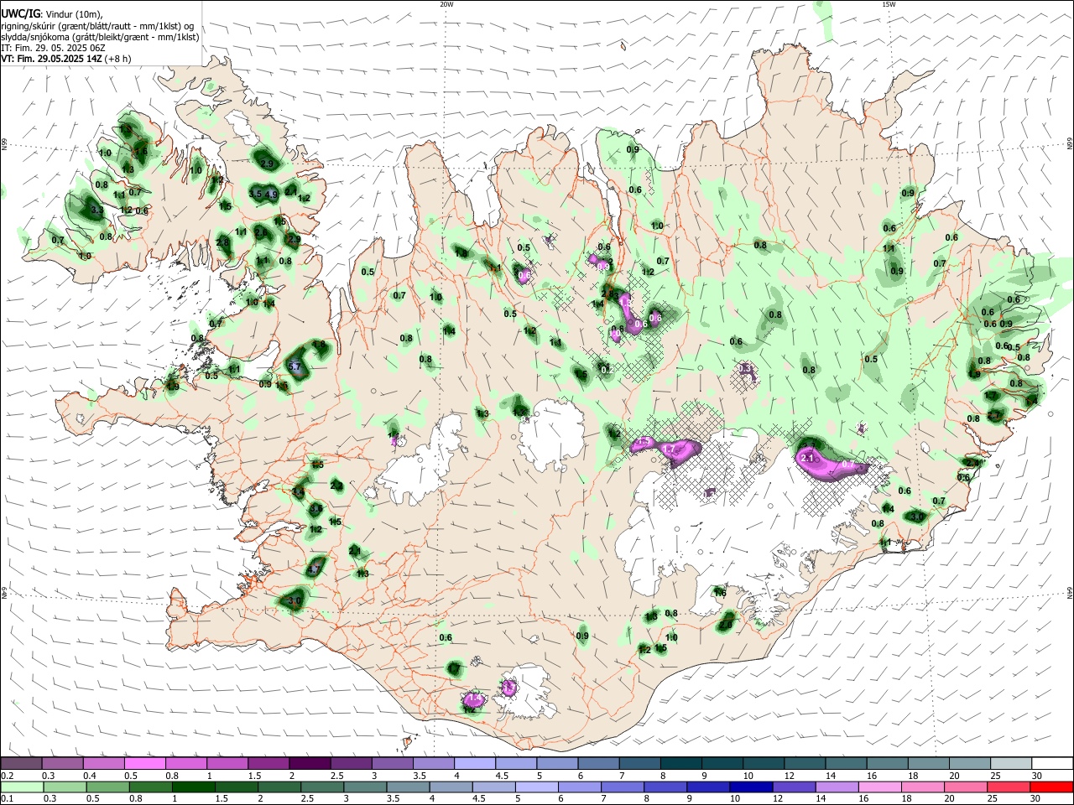Click the white 0.3 value in the hatched purple patch

click(745, 368)
